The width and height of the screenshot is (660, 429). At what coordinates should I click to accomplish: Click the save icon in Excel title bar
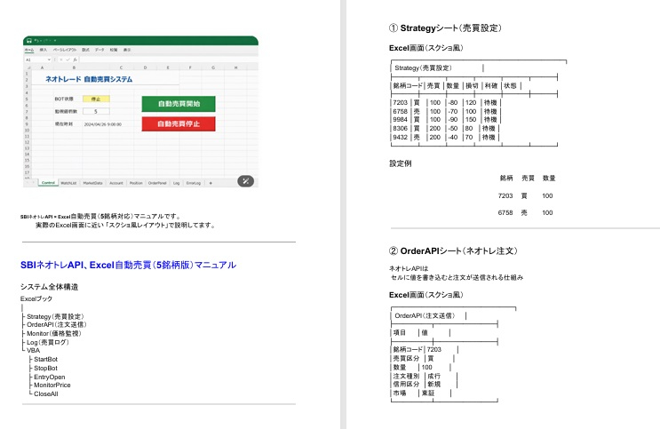29,41
